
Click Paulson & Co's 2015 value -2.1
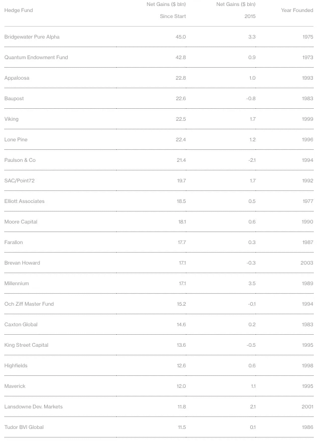pos(251,160)
